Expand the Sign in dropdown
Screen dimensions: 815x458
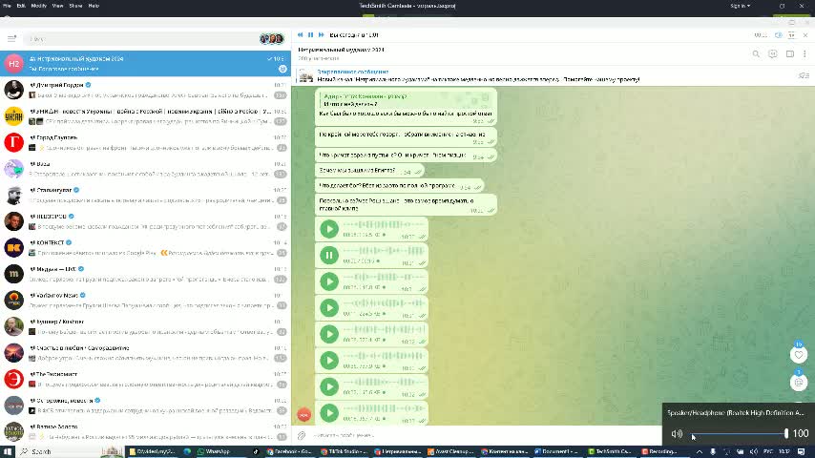click(x=740, y=5)
